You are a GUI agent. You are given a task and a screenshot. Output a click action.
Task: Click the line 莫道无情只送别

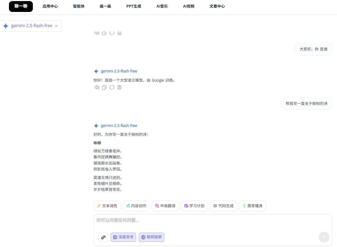pyautogui.click(x=108, y=178)
